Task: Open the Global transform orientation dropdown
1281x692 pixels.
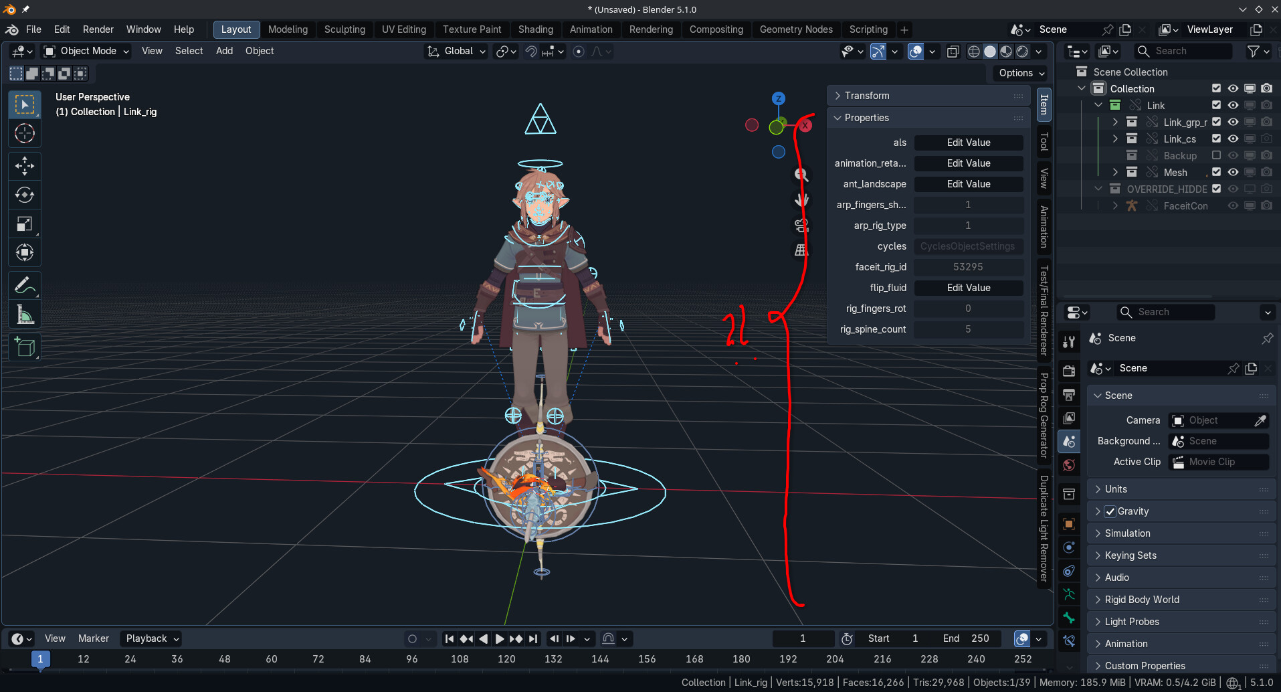Action: 456,51
